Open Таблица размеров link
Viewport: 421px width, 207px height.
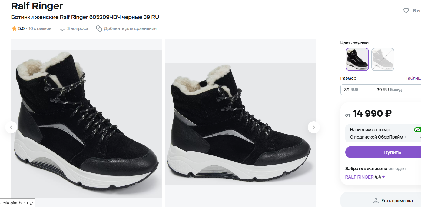click(x=413, y=78)
